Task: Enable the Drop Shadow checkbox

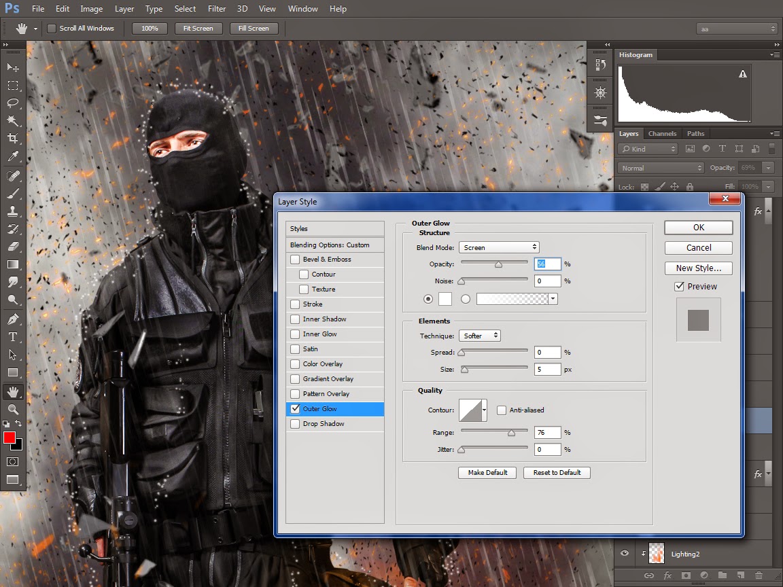Action: (x=295, y=424)
